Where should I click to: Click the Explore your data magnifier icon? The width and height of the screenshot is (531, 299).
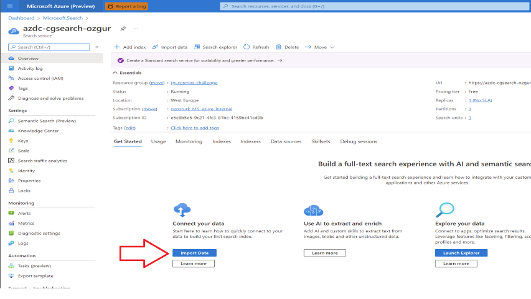[x=444, y=210]
